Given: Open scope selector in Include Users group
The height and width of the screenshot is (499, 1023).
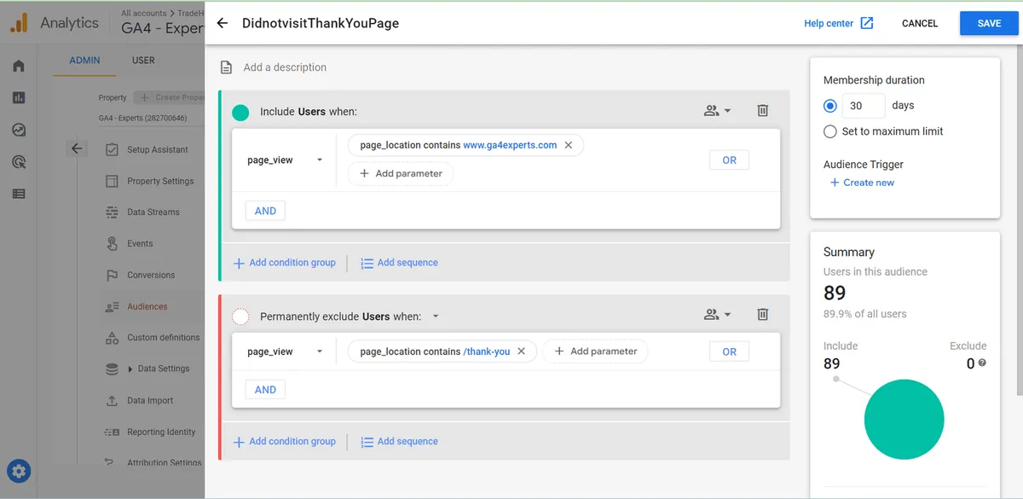Looking at the screenshot, I should (x=718, y=111).
